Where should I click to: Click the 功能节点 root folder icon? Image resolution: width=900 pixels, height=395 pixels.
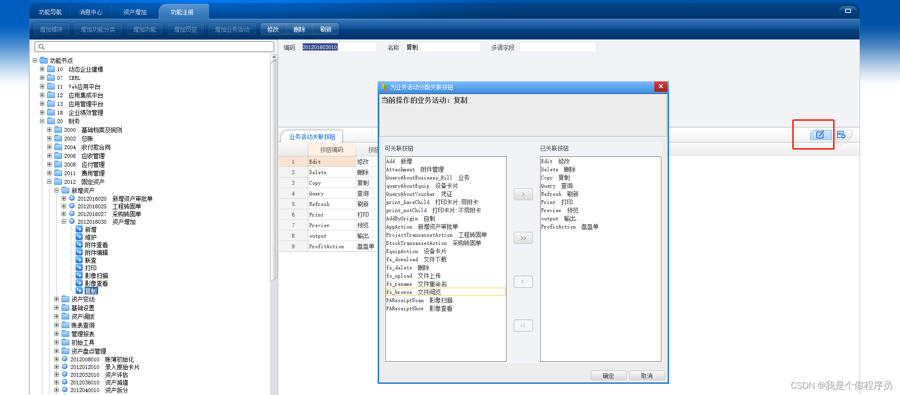click(44, 60)
